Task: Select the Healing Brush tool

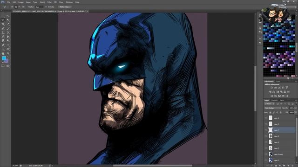Action: (x=3, y=28)
